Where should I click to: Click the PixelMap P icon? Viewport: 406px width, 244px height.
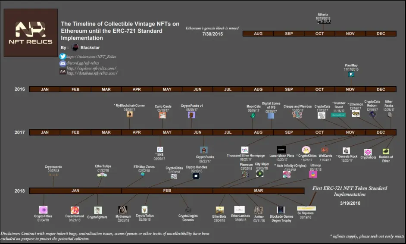pos(351,74)
